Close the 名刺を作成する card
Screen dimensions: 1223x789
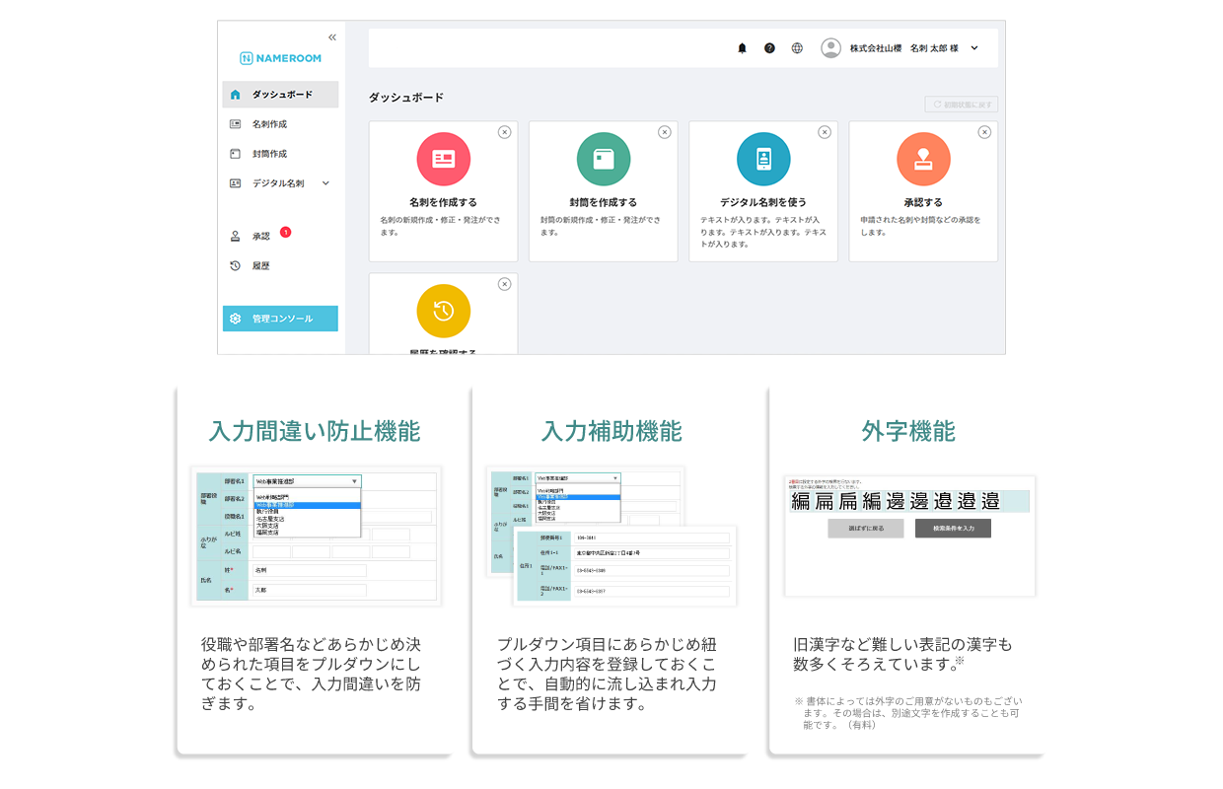pos(505,132)
